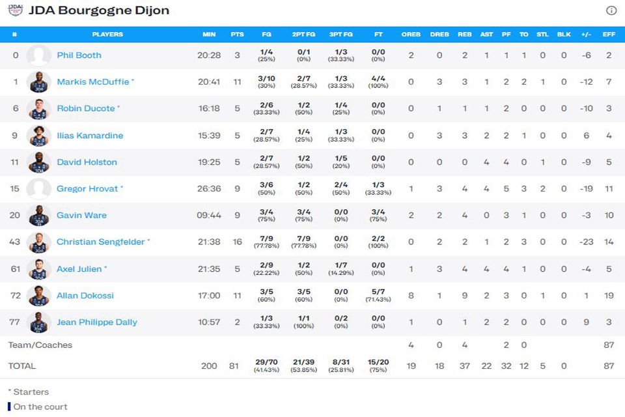Click the EFF column header
The width and height of the screenshot is (625, 417).
(609, 35)
